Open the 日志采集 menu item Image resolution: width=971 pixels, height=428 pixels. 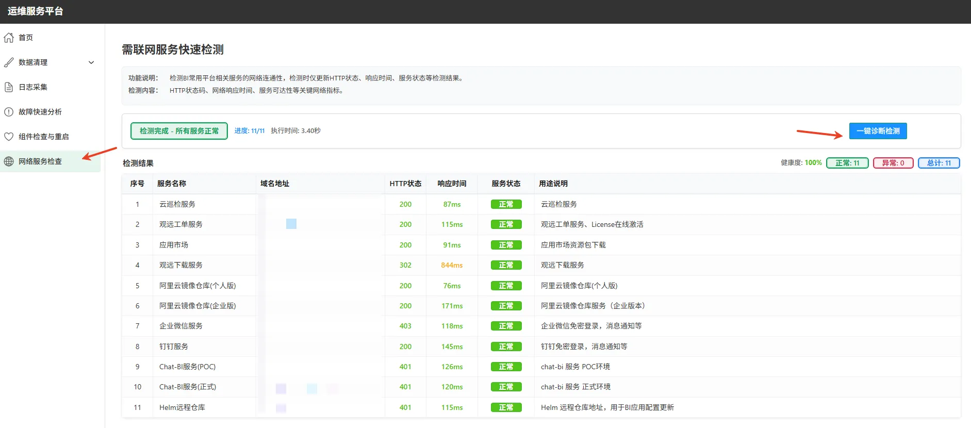(x=33, y=87)
